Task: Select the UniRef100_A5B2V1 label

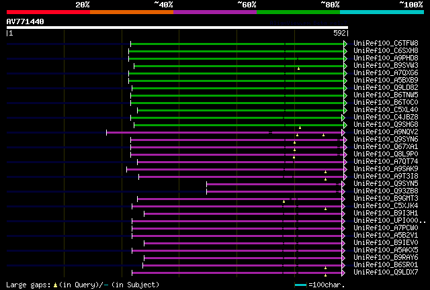Action: tap(386, 236)
